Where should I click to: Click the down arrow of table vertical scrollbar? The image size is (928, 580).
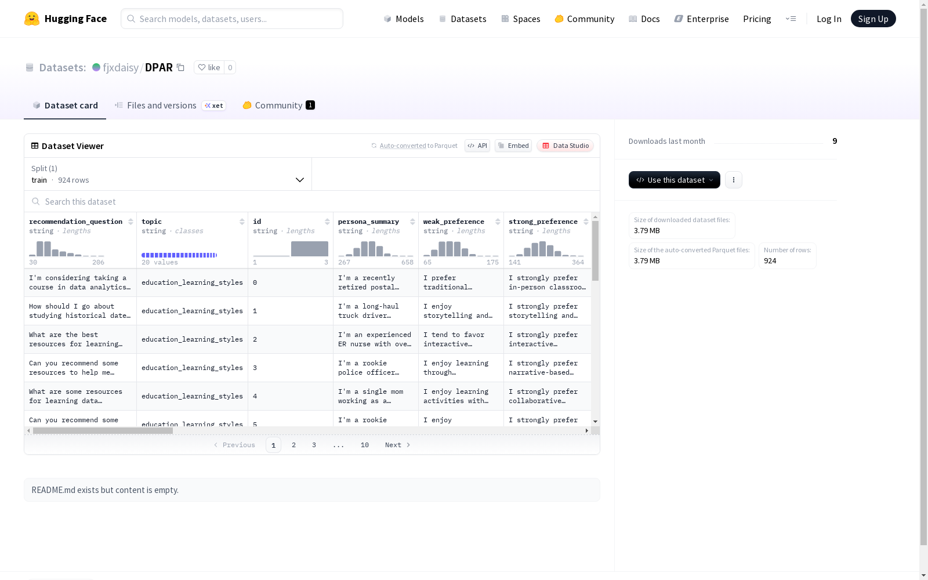click(595, 422)
